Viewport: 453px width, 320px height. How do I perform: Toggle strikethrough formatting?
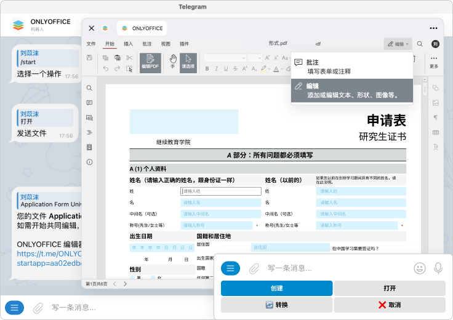click(236, 69)
